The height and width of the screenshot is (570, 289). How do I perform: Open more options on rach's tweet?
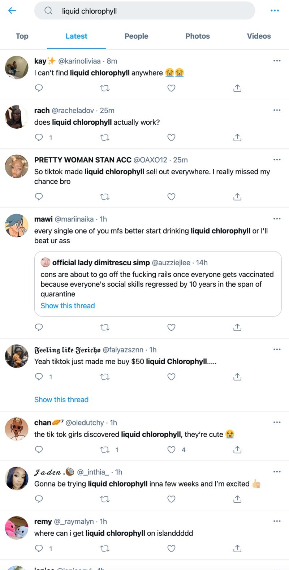(277, 110)
